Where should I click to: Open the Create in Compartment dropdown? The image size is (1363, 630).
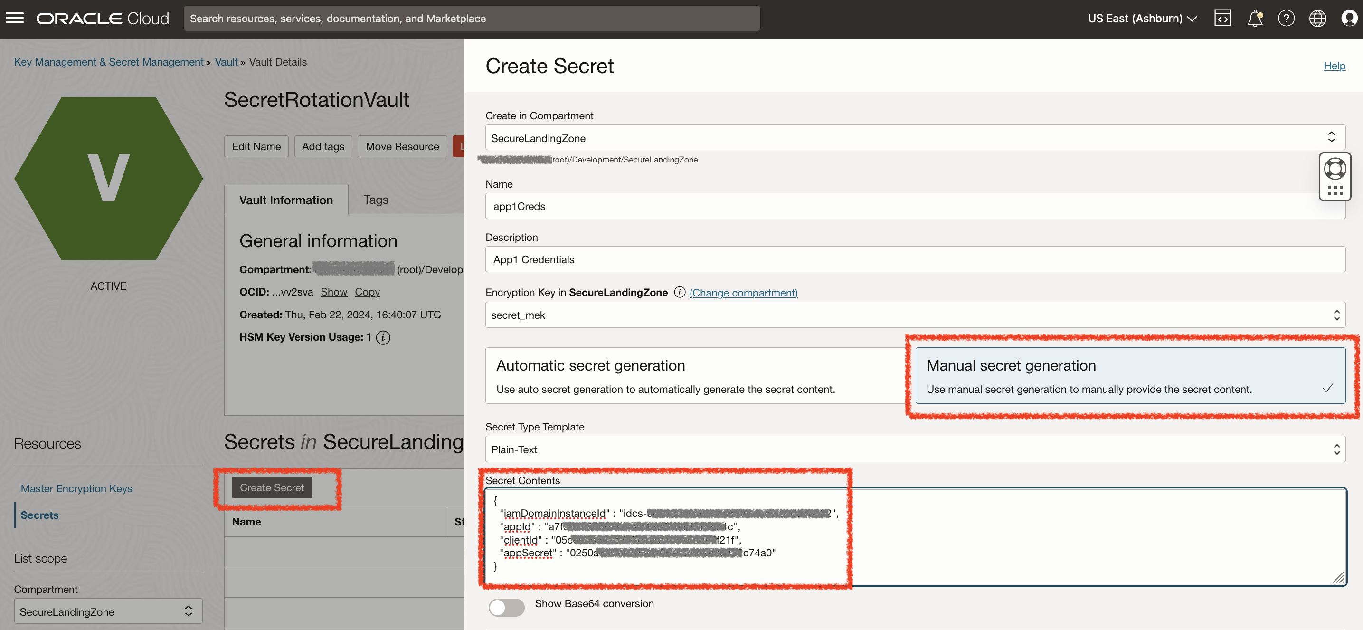915,138
